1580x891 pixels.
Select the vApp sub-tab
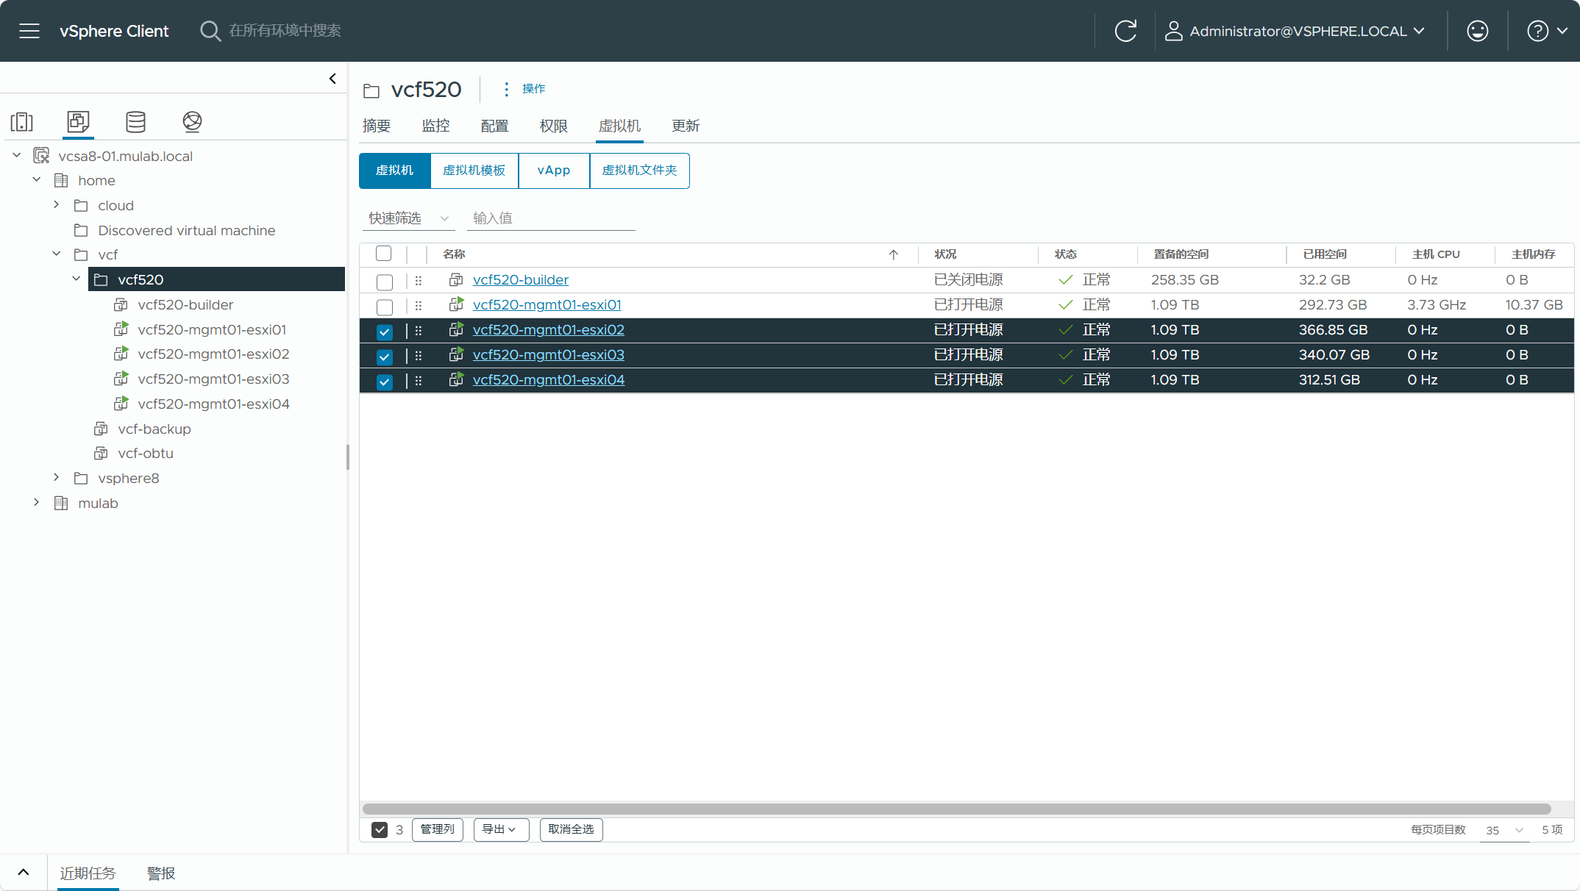(x=554, y=171)
